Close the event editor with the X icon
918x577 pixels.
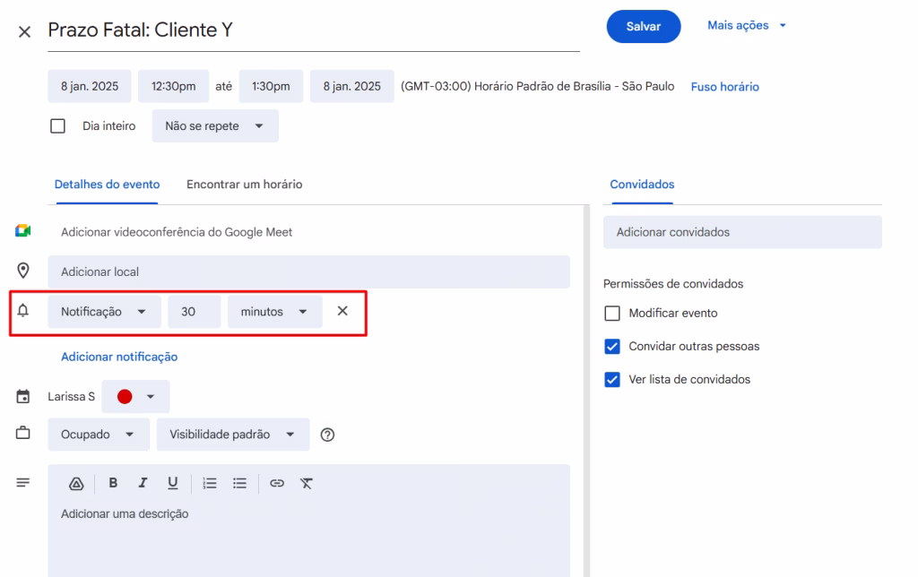(x=24, y=31)
